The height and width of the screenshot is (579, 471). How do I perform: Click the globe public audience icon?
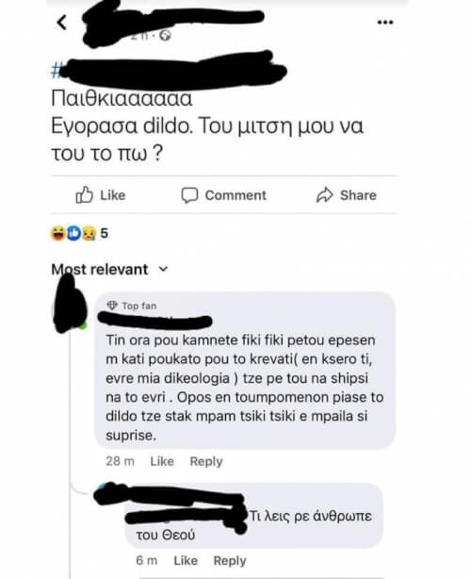pos(165,36)
